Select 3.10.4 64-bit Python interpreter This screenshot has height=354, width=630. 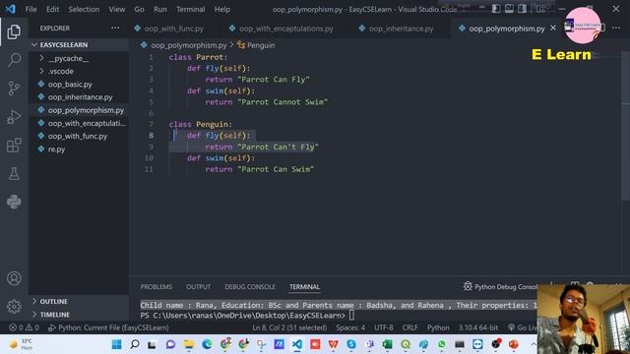pos(478,327)
